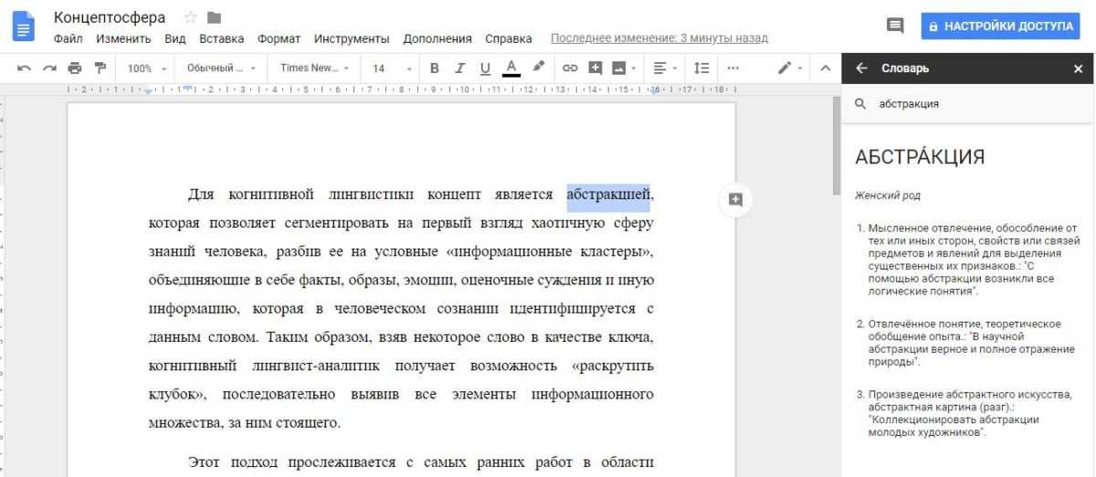
Task: Open the Последнее изменение link
Action: pos(659,38)
